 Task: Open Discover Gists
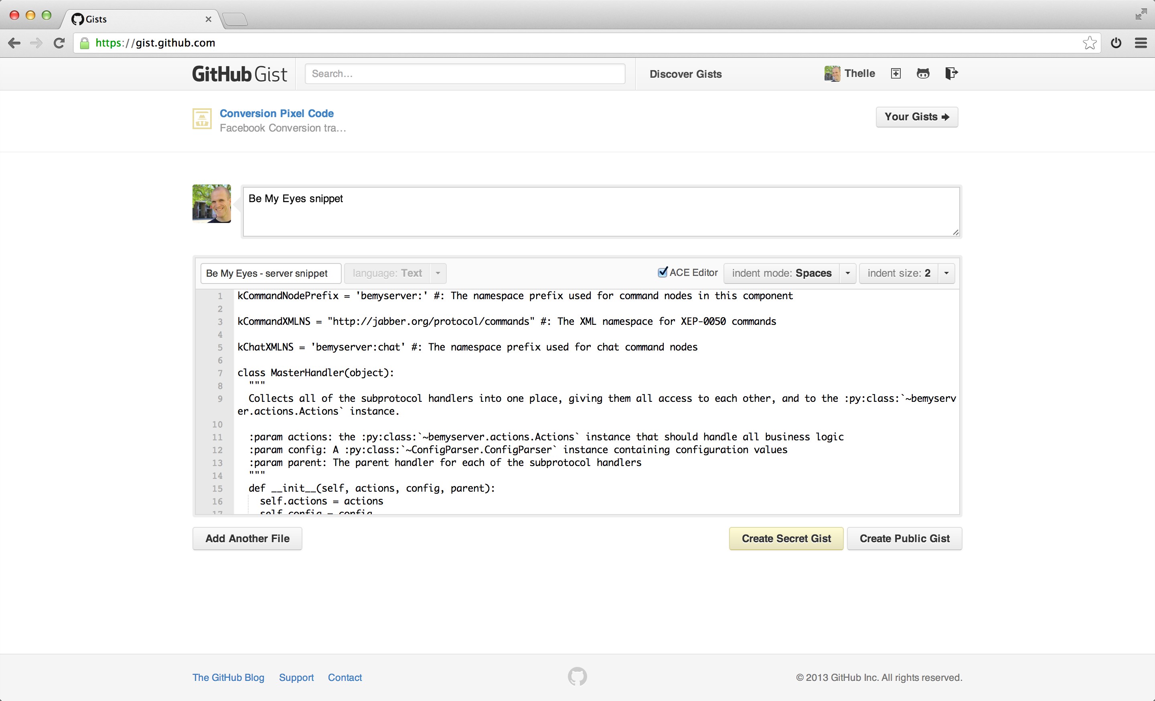[685, 73]
